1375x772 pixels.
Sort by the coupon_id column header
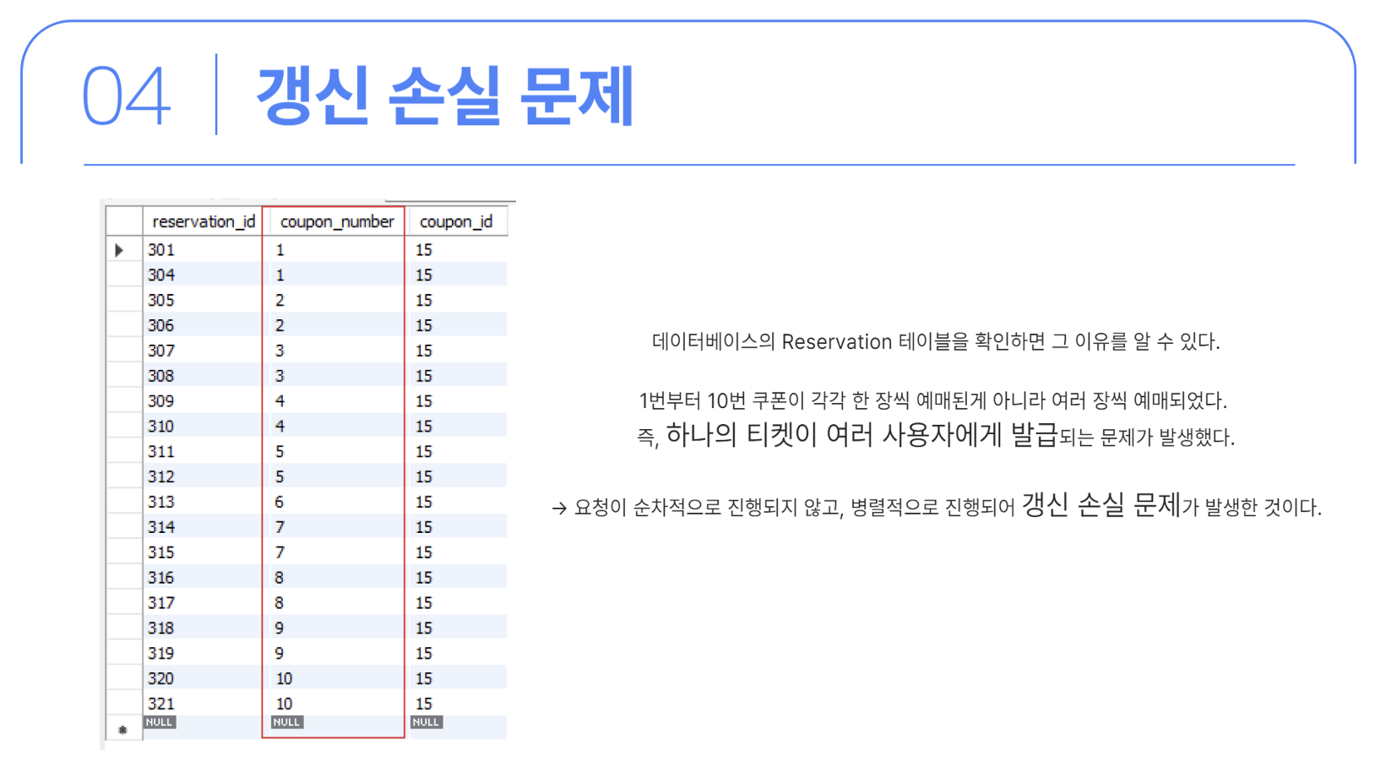456,221
